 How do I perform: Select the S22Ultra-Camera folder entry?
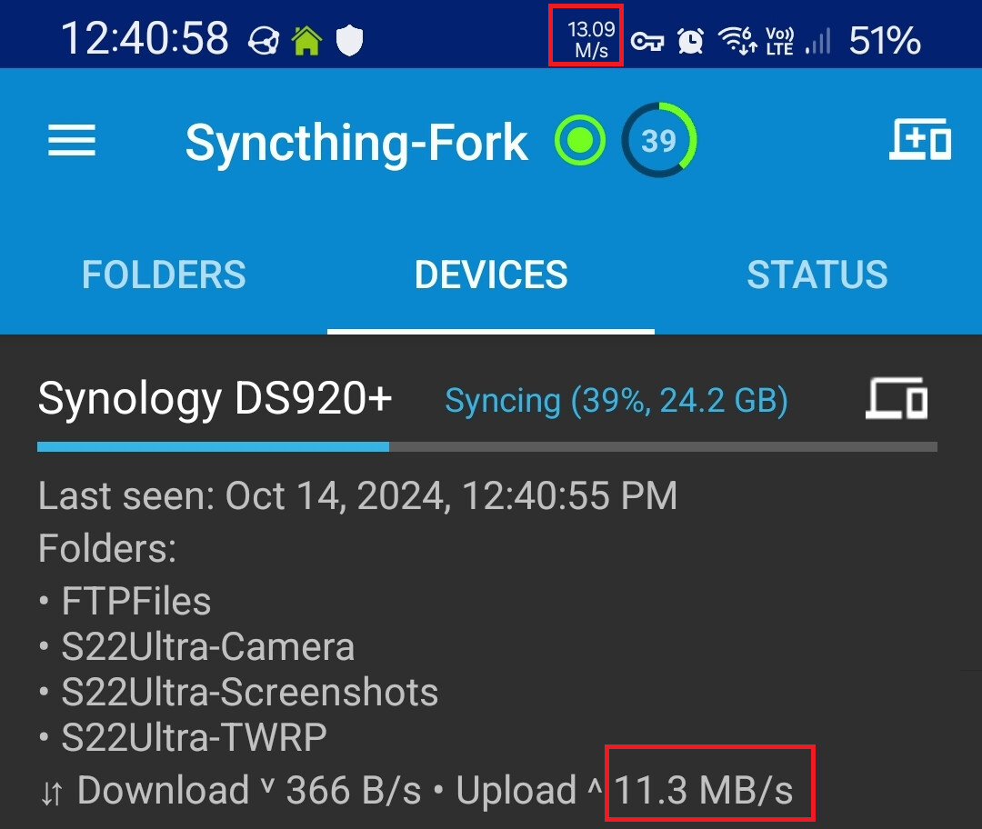click(195, 646)
